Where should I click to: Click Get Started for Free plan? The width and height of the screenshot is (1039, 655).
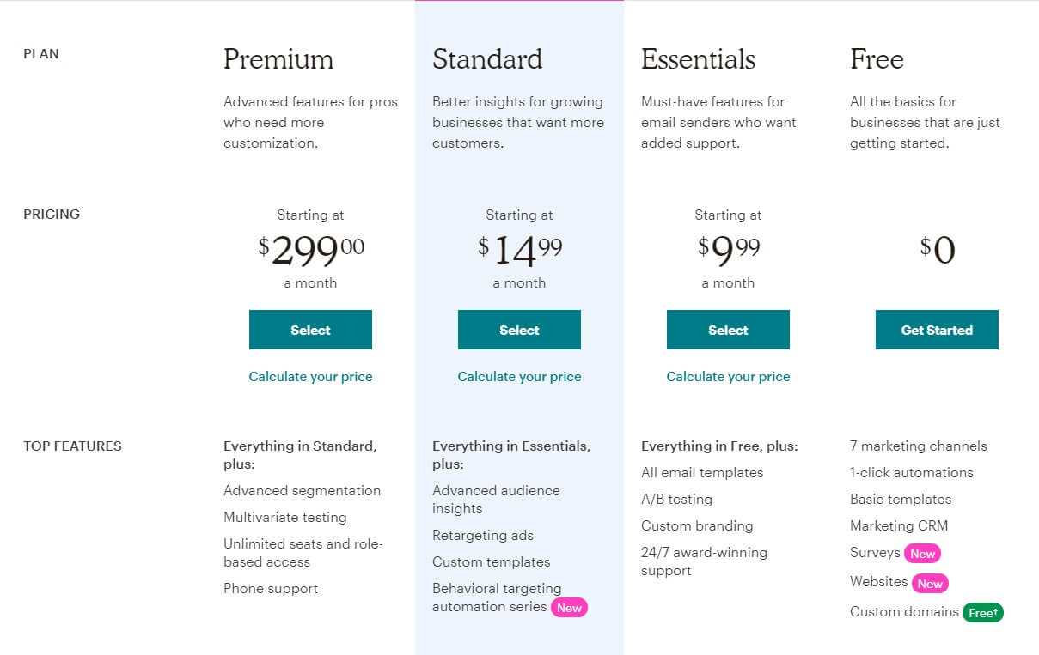[x=937, y=330]
